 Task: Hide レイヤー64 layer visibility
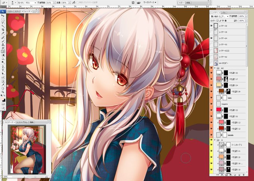click(x=211, y=38)
